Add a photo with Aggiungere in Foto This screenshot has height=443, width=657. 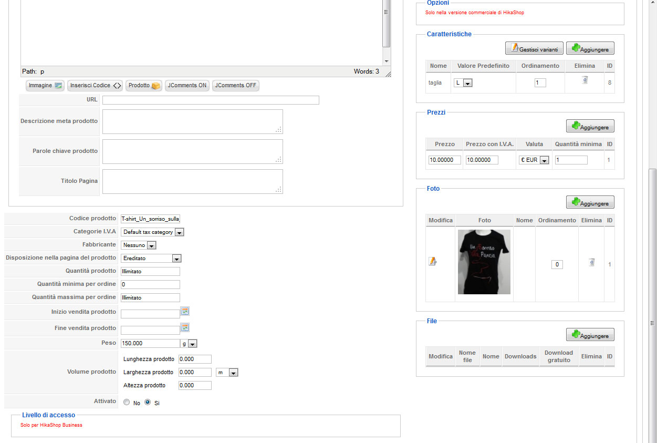pyautogui.click(x=590, y=202)
